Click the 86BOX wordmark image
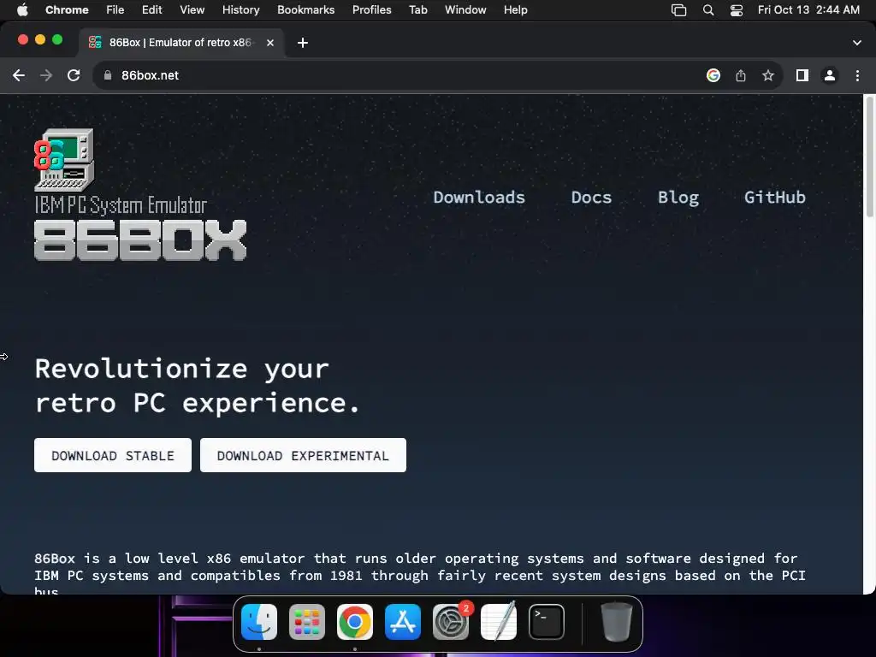Viewport: 876px width, 657px height. coord(140,240)
